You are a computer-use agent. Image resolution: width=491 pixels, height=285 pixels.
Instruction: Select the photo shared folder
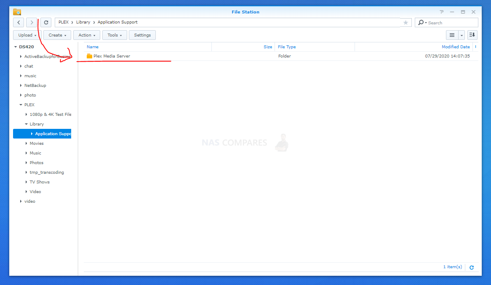[30, 95]
